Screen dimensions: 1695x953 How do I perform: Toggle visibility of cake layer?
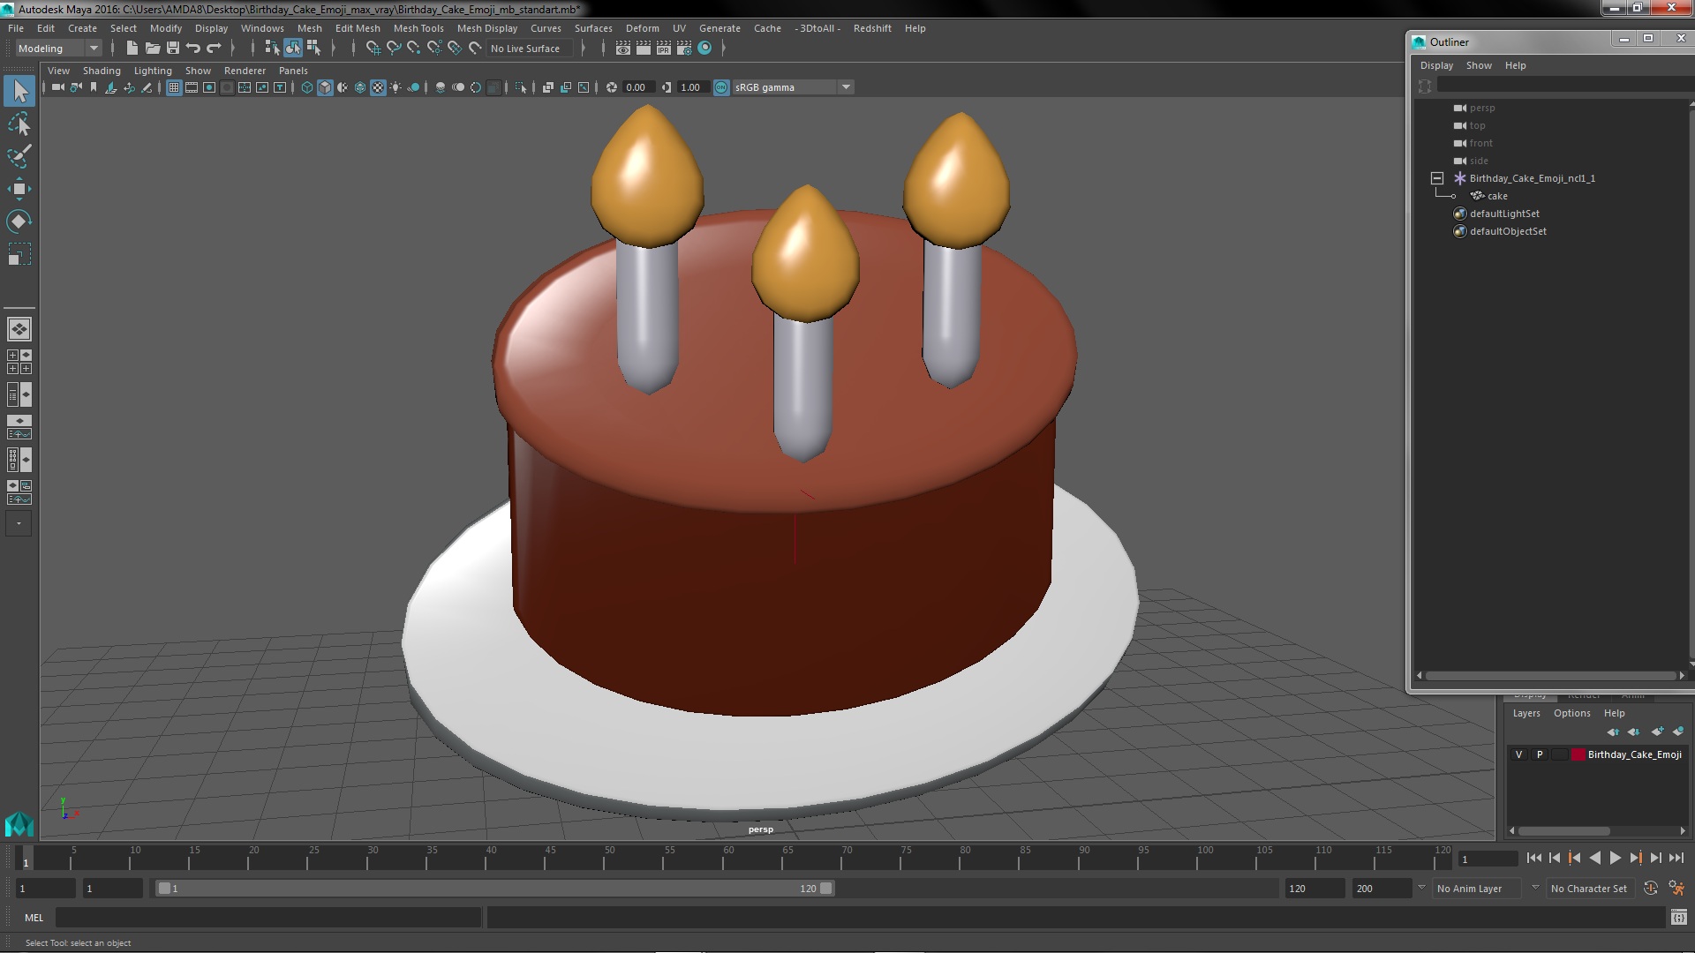click(1518, 753)
